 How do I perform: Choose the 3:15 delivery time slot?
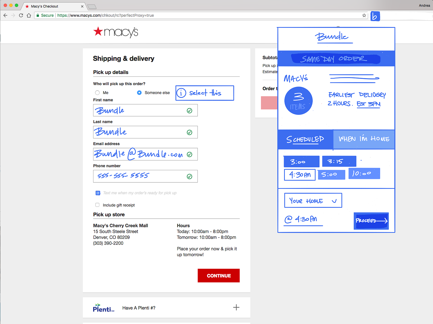pos(339,161)
